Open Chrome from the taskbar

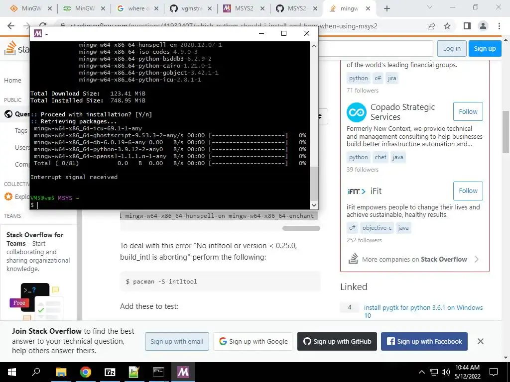[x=86, y=372]
